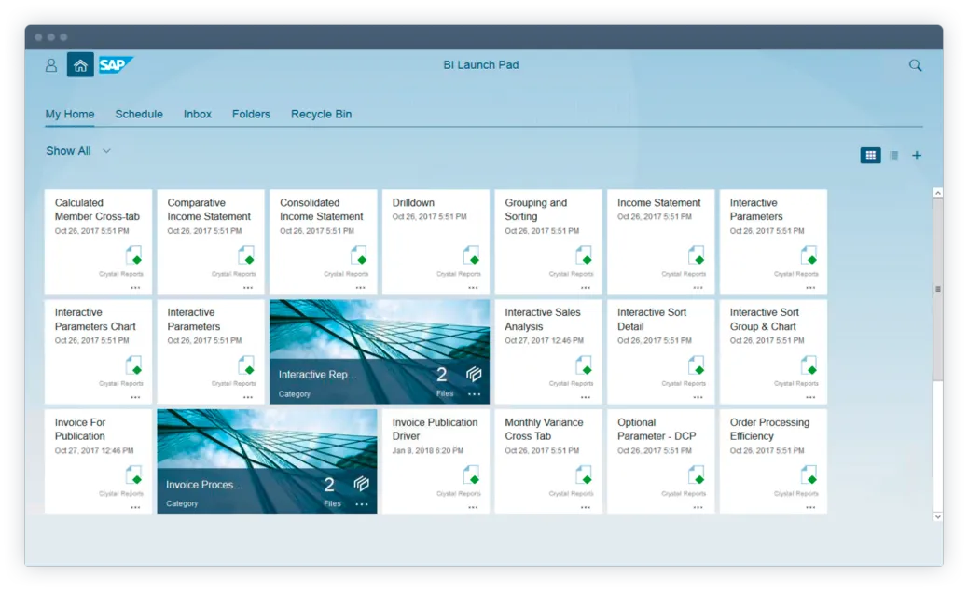Open search with the magnifier icon
The width and height of the screenshot is (968, 591).
point(915,65)
